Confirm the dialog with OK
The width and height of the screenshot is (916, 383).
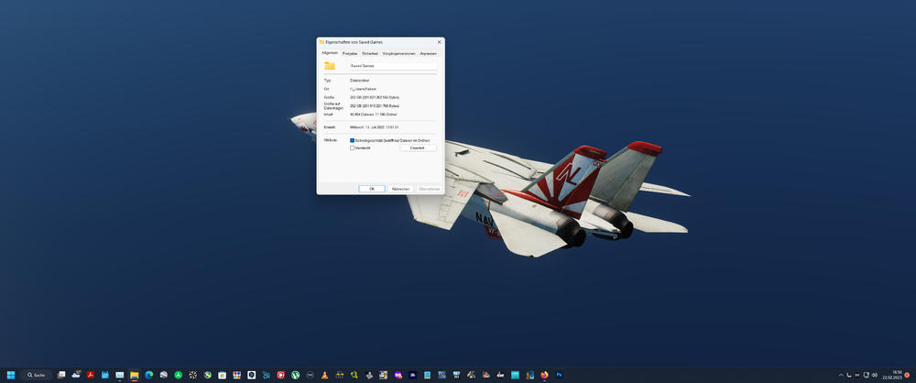point(372,189)
